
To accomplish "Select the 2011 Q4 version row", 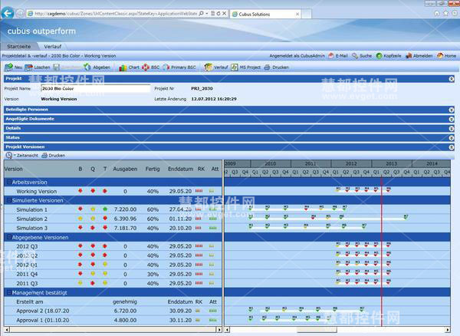I will pos(113,274).
